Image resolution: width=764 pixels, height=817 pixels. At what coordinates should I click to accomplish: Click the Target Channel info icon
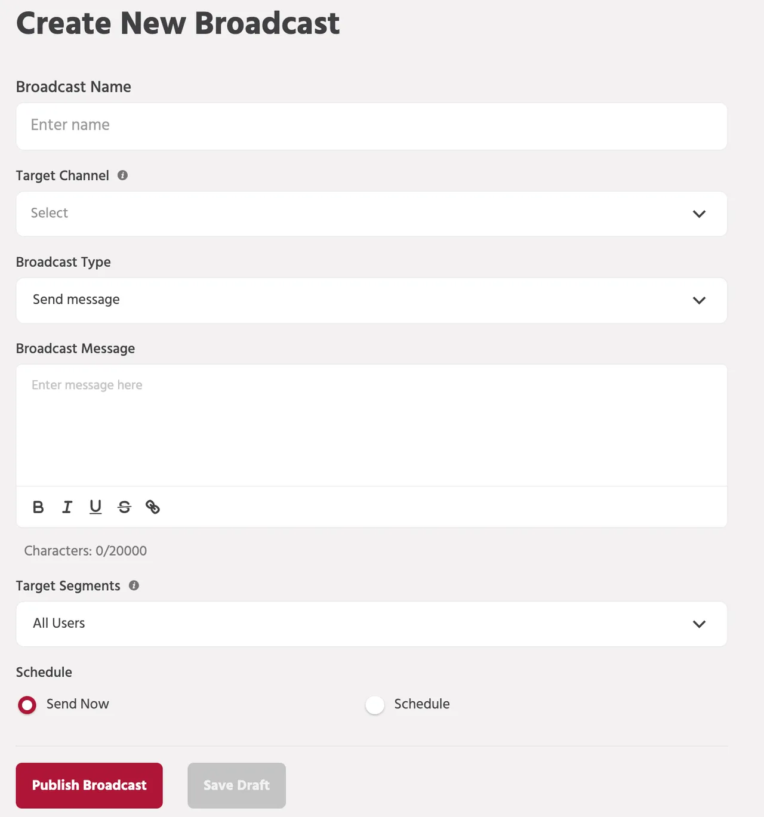click(122, 175)
